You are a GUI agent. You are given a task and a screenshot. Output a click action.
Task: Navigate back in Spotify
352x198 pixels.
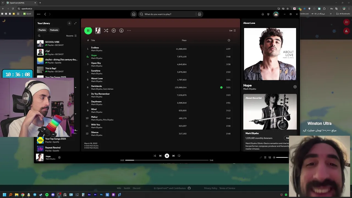[x=45, y=14]
